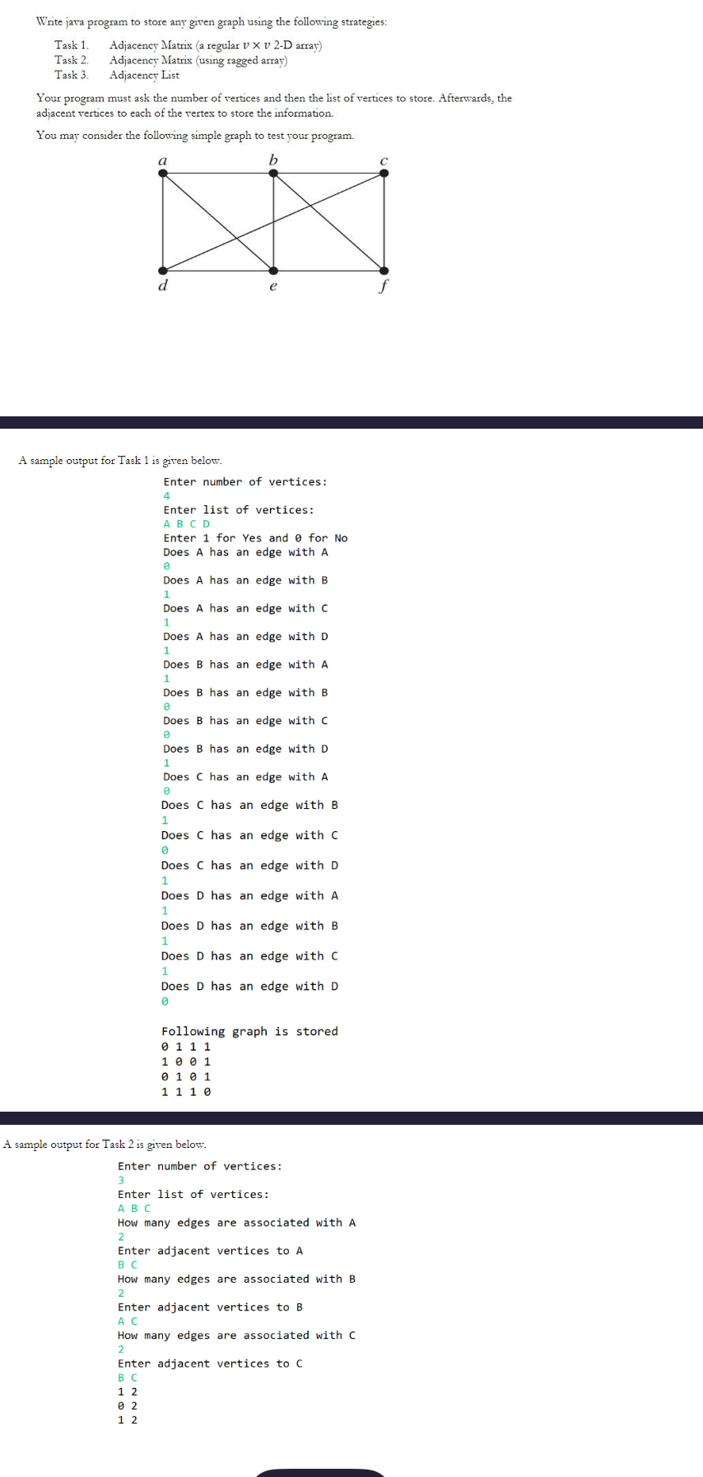Click line 'Does A has an edge with B'
Image resolution: width=703 pixels, height=1477 pixels.
point(245,580)
